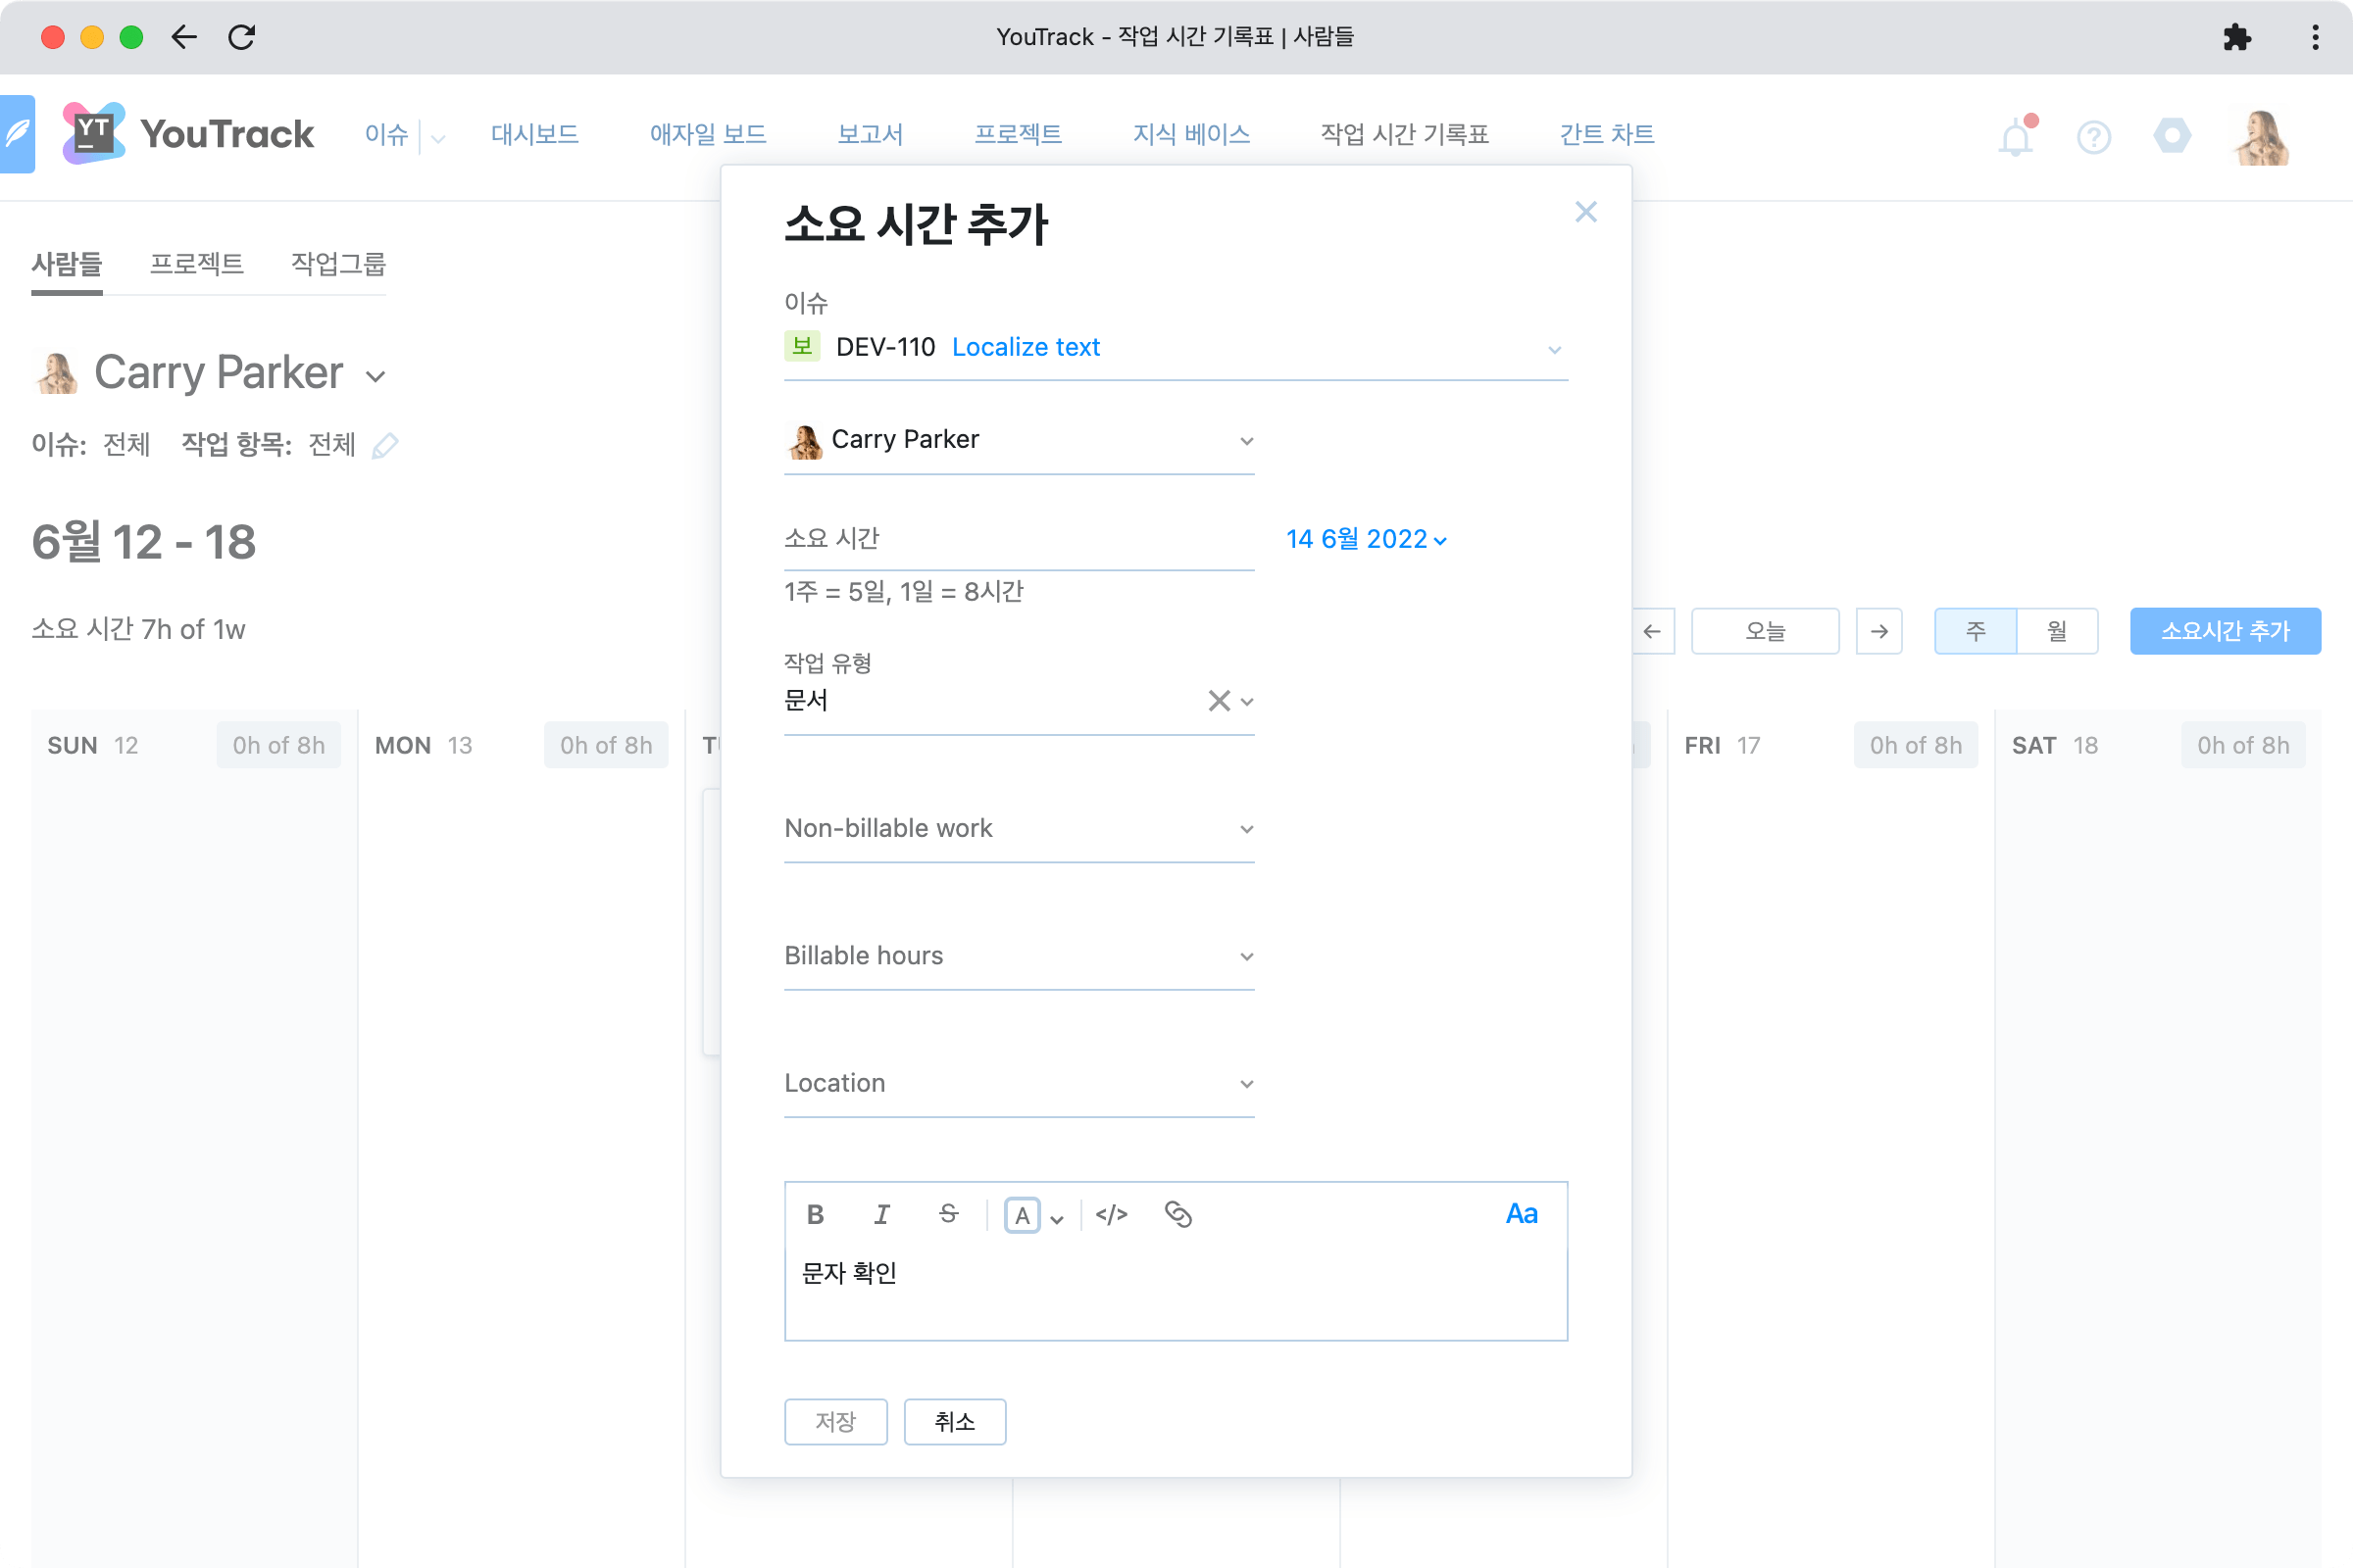This screenshot has width=2353, height=1568.
Task: Apply bold formatting in the comment editor
Action: point(816,1214)
